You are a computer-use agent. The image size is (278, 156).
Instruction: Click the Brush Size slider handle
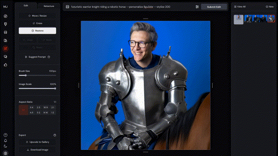26,75
